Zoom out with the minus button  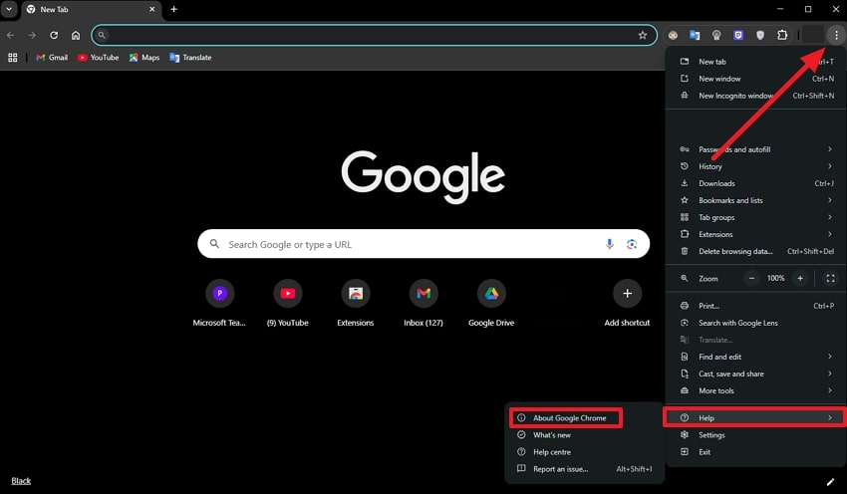pos(751,278)
